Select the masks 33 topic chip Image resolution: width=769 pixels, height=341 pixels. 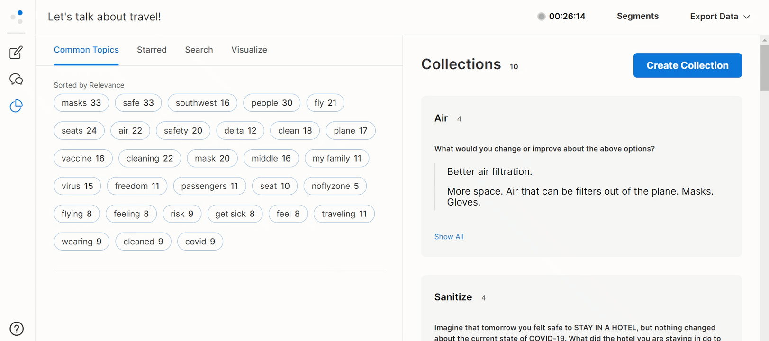(81, 103)
